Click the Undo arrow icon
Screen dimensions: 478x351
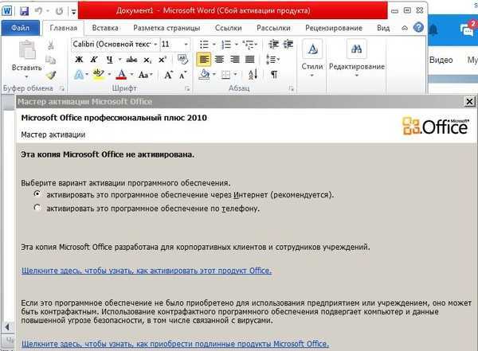click(39, 11)
